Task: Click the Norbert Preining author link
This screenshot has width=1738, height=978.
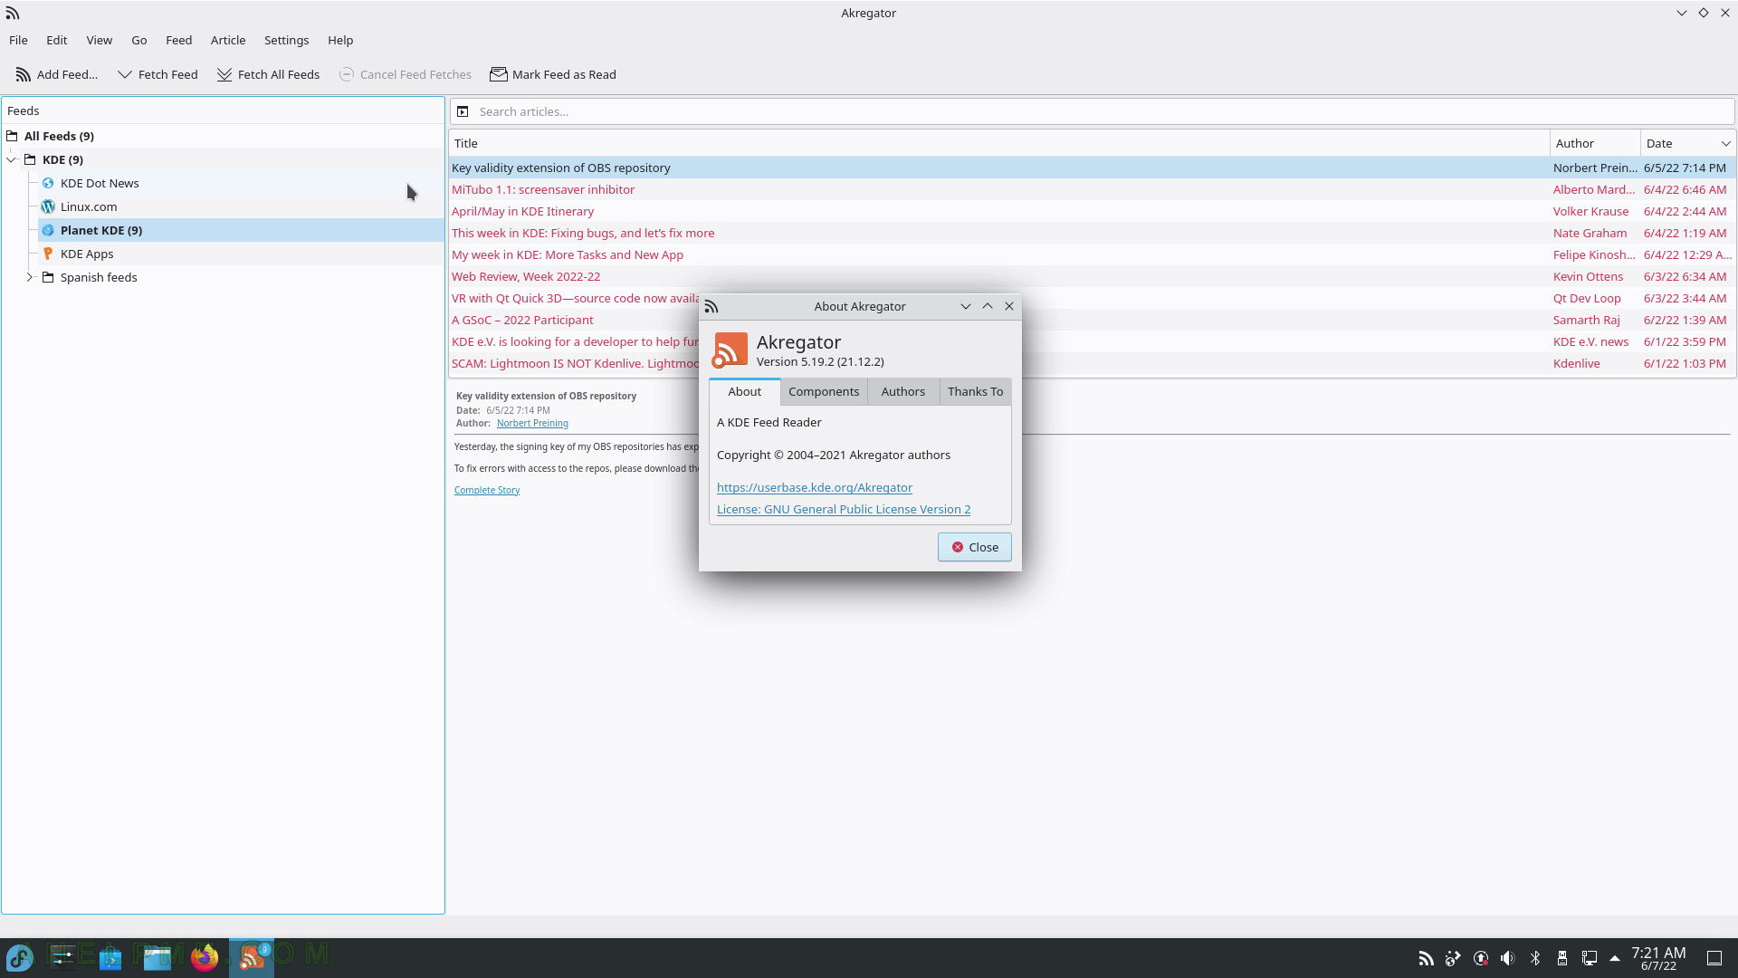Action: point(532,423)
